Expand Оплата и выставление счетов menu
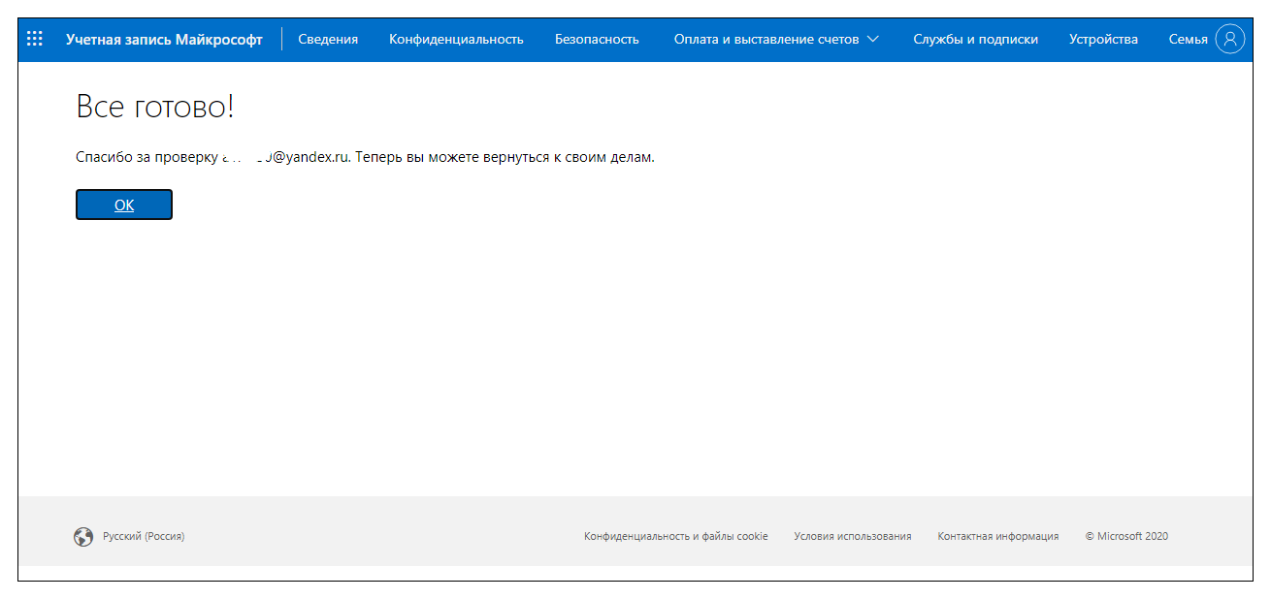 [766, 40]
